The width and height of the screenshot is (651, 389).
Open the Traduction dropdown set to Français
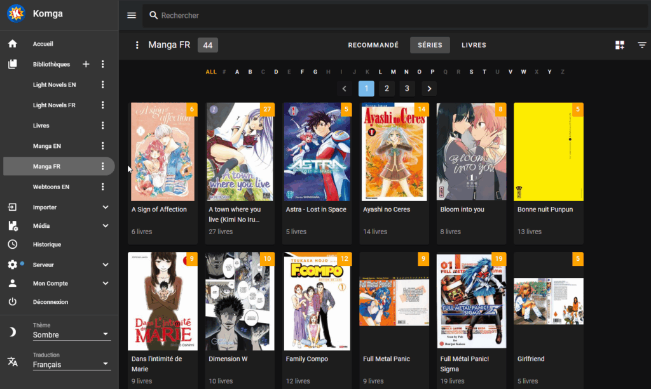click(x=72, y=364)
